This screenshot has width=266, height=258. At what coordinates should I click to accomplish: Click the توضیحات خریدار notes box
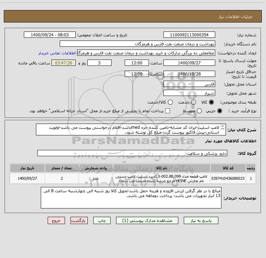tap(131, 198)
